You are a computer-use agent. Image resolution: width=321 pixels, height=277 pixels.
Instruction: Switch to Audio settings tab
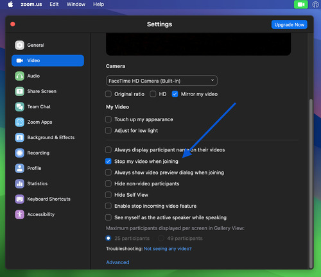[x=48, y=76]
